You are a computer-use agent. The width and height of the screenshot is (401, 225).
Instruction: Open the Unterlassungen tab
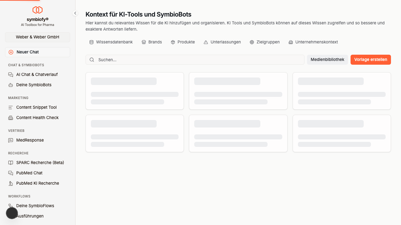click(222, 42)
